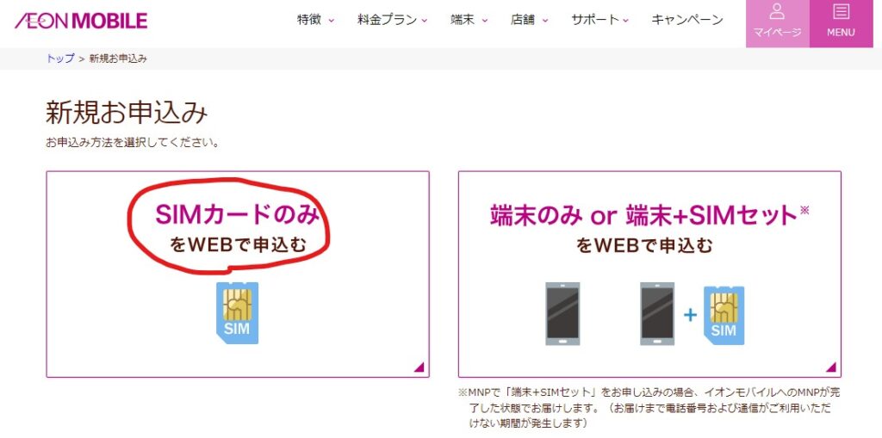The width and height of the screenshot is (882, 438).
Task: Click the left smartphone icon in right panel
Action: click(x=563, y=314)
